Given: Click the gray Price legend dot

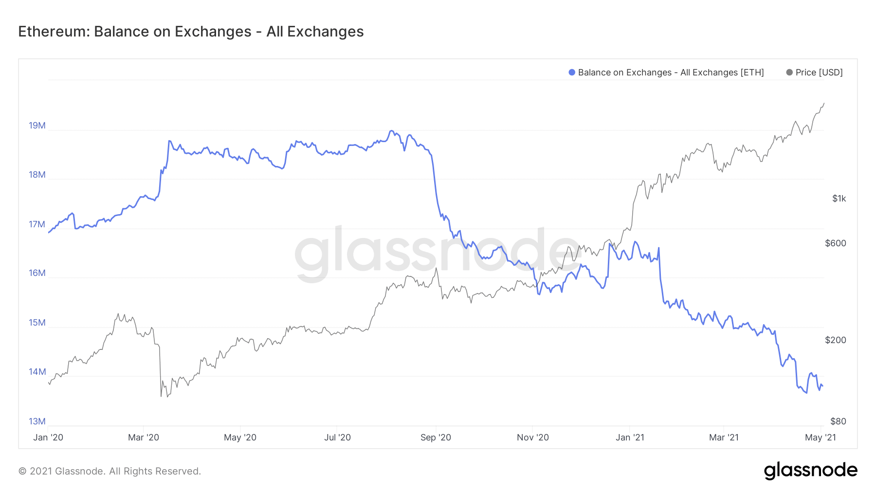Looking at the screenshot, I should tap(789, 73).
